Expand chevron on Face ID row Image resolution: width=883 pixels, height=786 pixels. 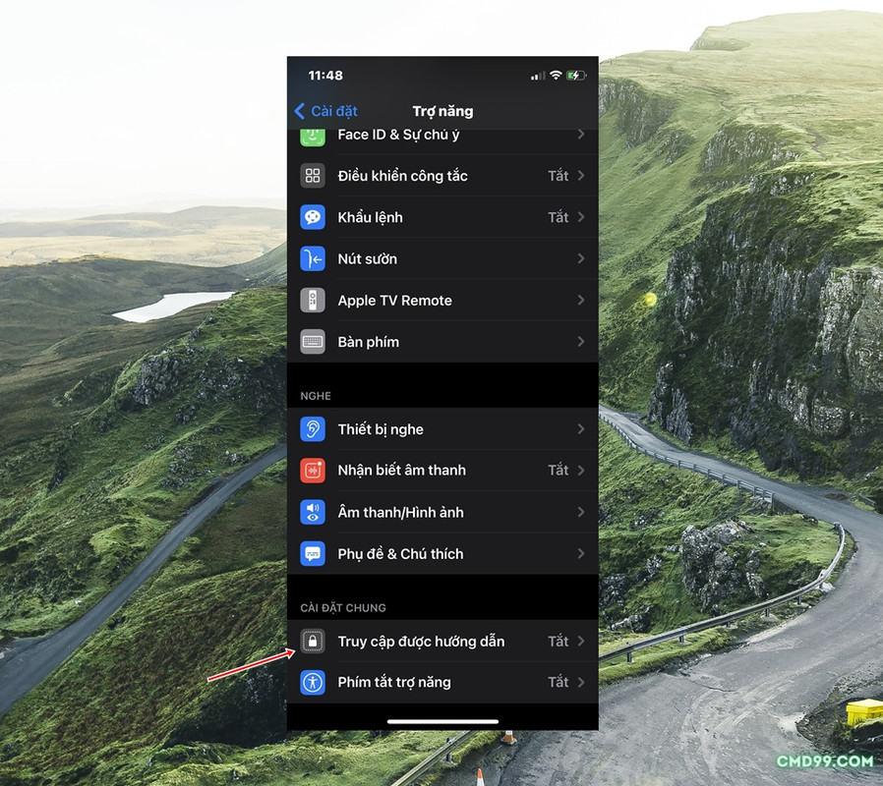pyautogui.click(x=581, y=134)
